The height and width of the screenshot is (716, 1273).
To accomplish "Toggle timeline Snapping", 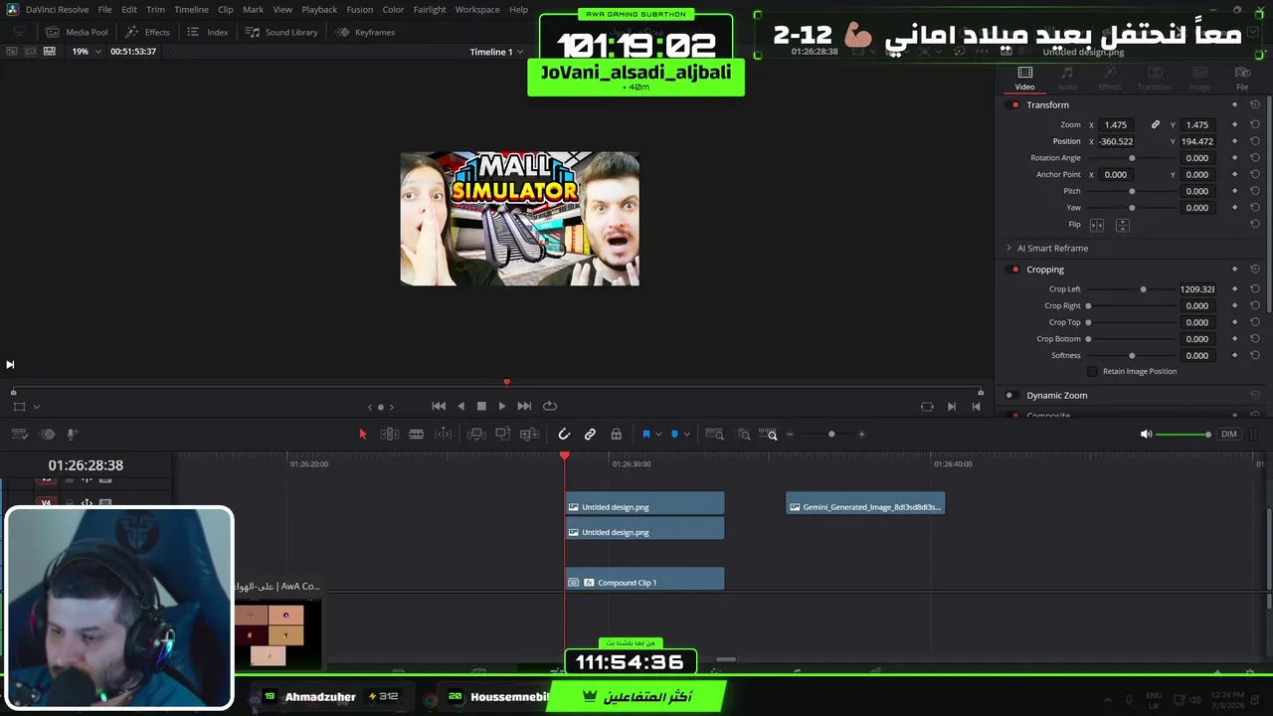I will tap(564, 434).
